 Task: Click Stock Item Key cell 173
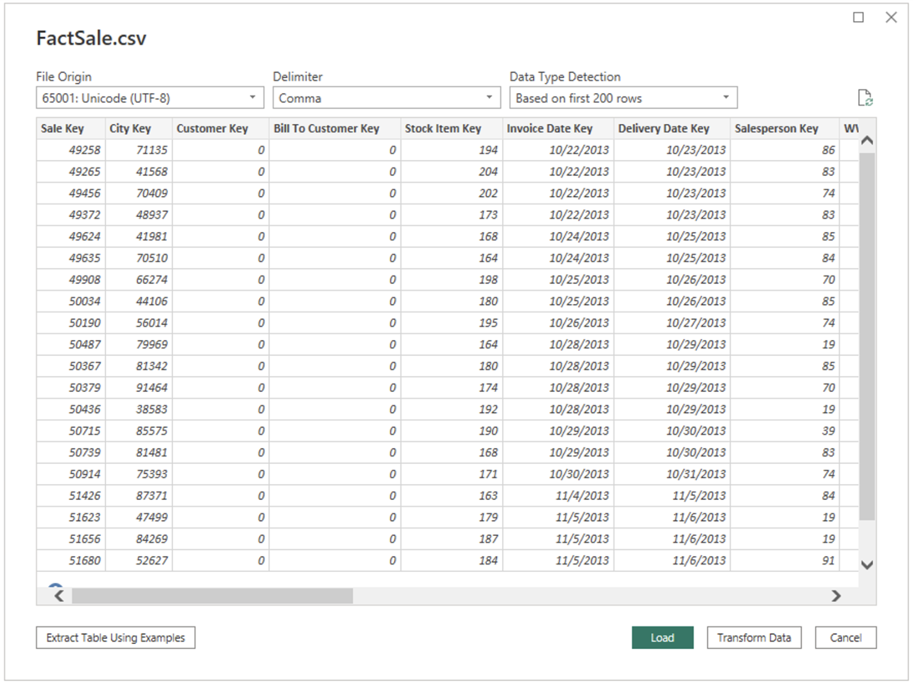(452, 215)
